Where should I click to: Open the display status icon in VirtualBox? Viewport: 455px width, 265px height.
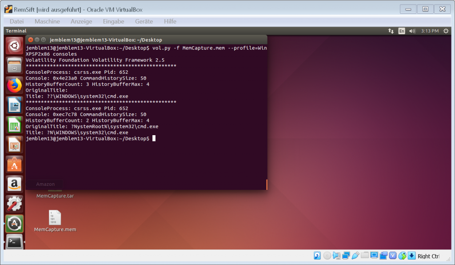coord(373,256)
